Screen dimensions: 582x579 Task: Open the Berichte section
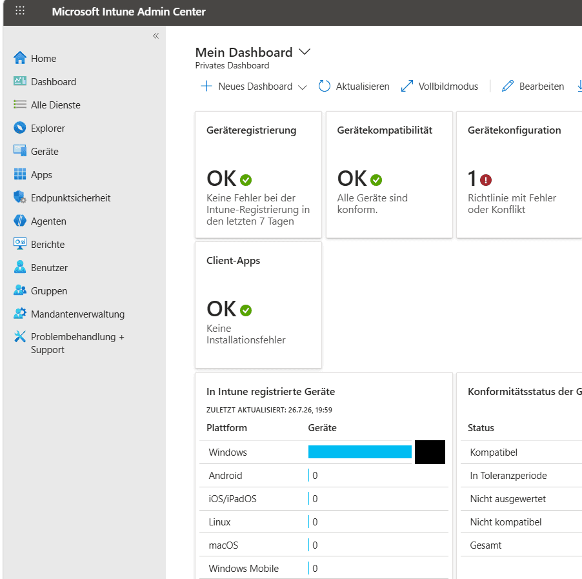click(48, 244)
